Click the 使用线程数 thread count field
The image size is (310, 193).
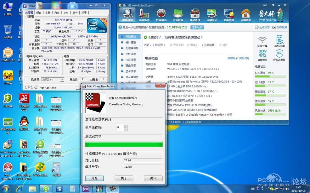121,128
